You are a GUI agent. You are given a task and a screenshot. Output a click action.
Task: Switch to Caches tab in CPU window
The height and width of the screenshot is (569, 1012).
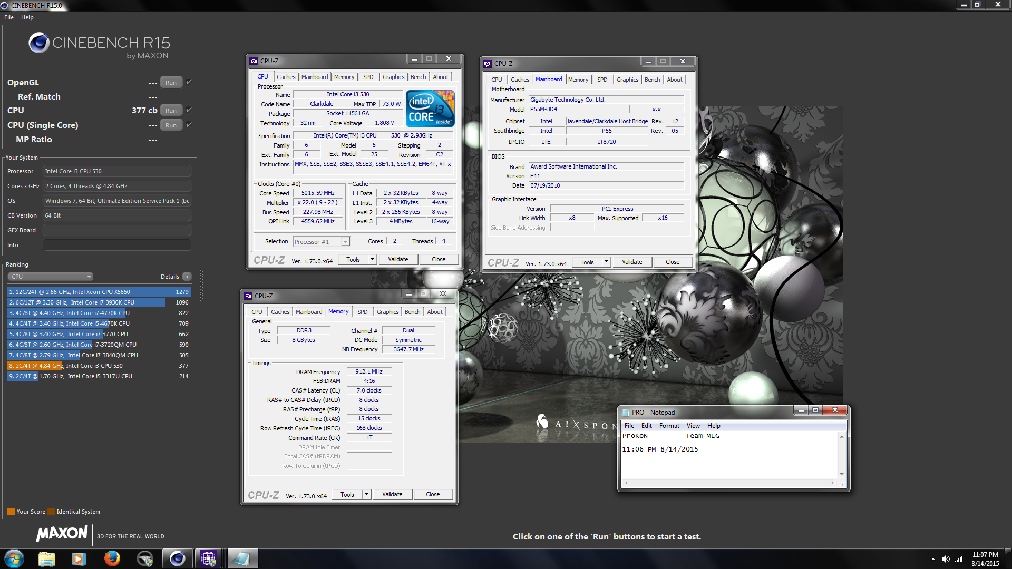286,77
